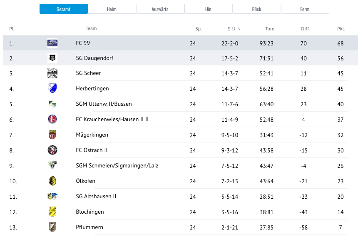Click the Ölkofen club badge
358x242 pixels.
coord(52,181)
